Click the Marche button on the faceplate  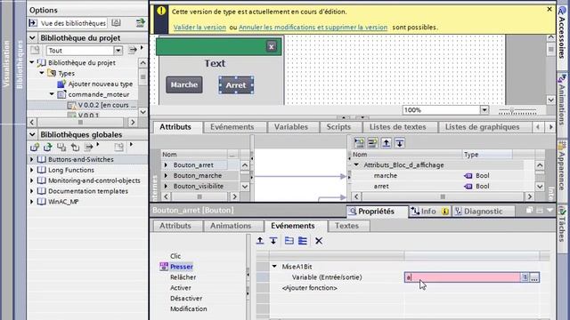click(x=184, y=84)
